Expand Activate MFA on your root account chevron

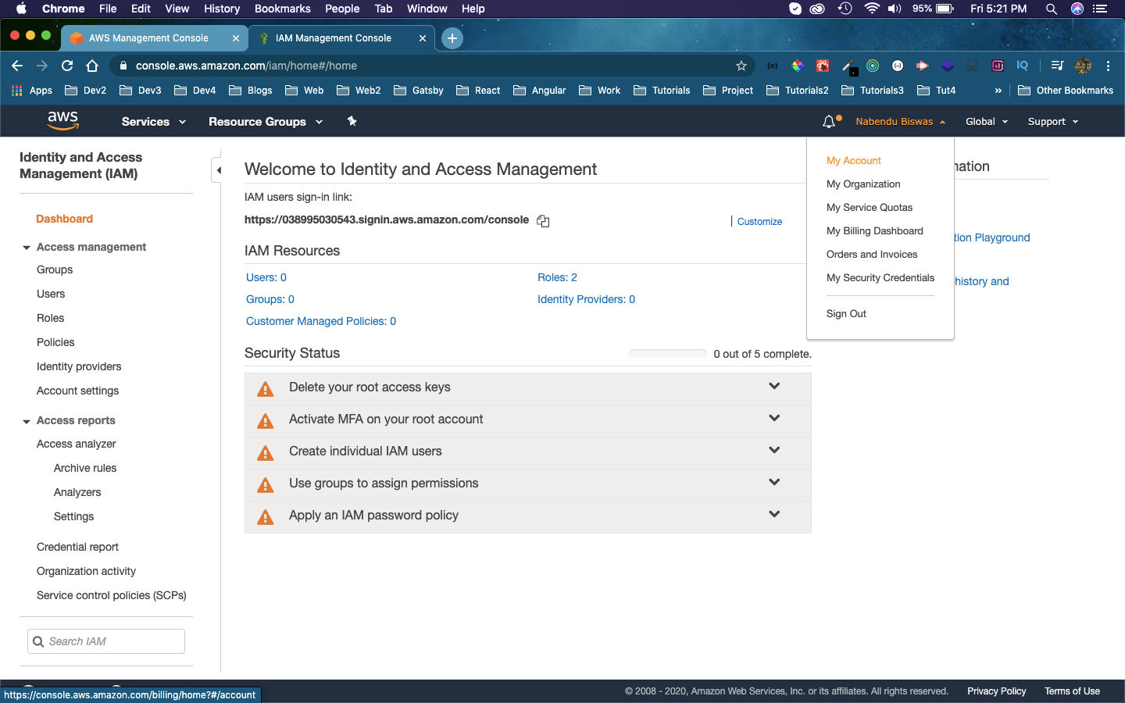tap(774, 418)
